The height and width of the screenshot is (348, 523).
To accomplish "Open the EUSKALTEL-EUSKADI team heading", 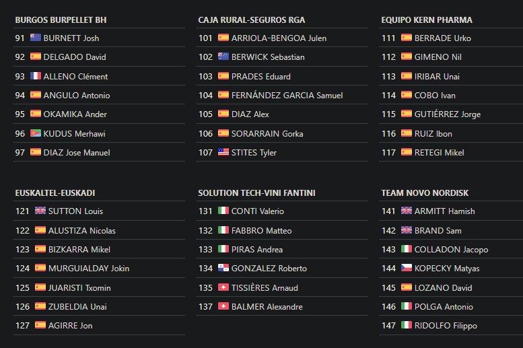I will click(55, 193).
